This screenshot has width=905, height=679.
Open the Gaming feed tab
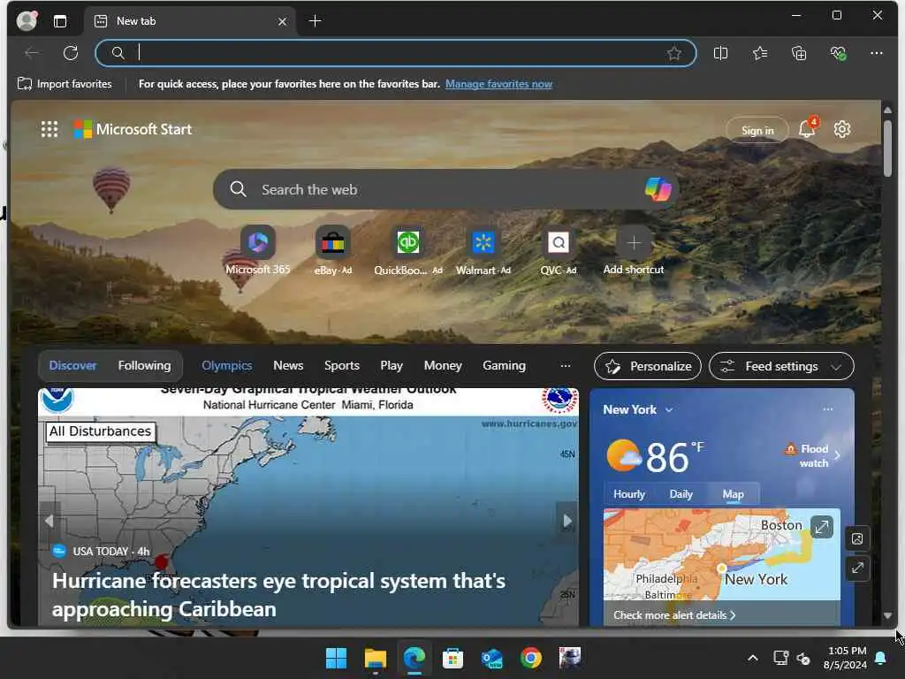[504, 365]
